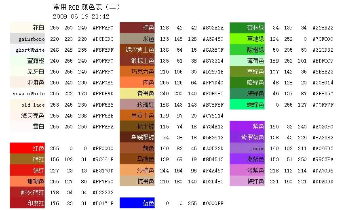Select the hex value #DCDCDC
The width and height of the screenshot is (346, 210).
tap(103, 39)
